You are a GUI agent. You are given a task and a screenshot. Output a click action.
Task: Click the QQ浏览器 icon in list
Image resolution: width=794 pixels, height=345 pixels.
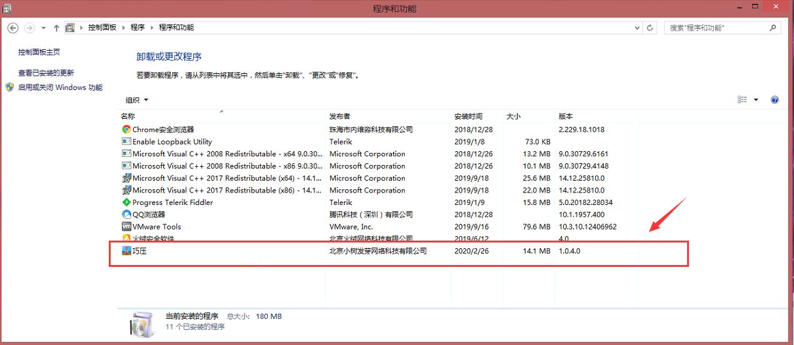click(126, 214)
